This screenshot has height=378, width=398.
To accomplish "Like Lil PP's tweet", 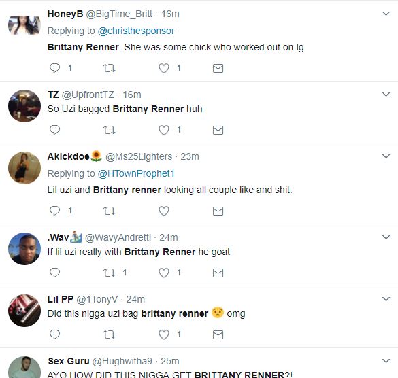I will pos(164,334).
